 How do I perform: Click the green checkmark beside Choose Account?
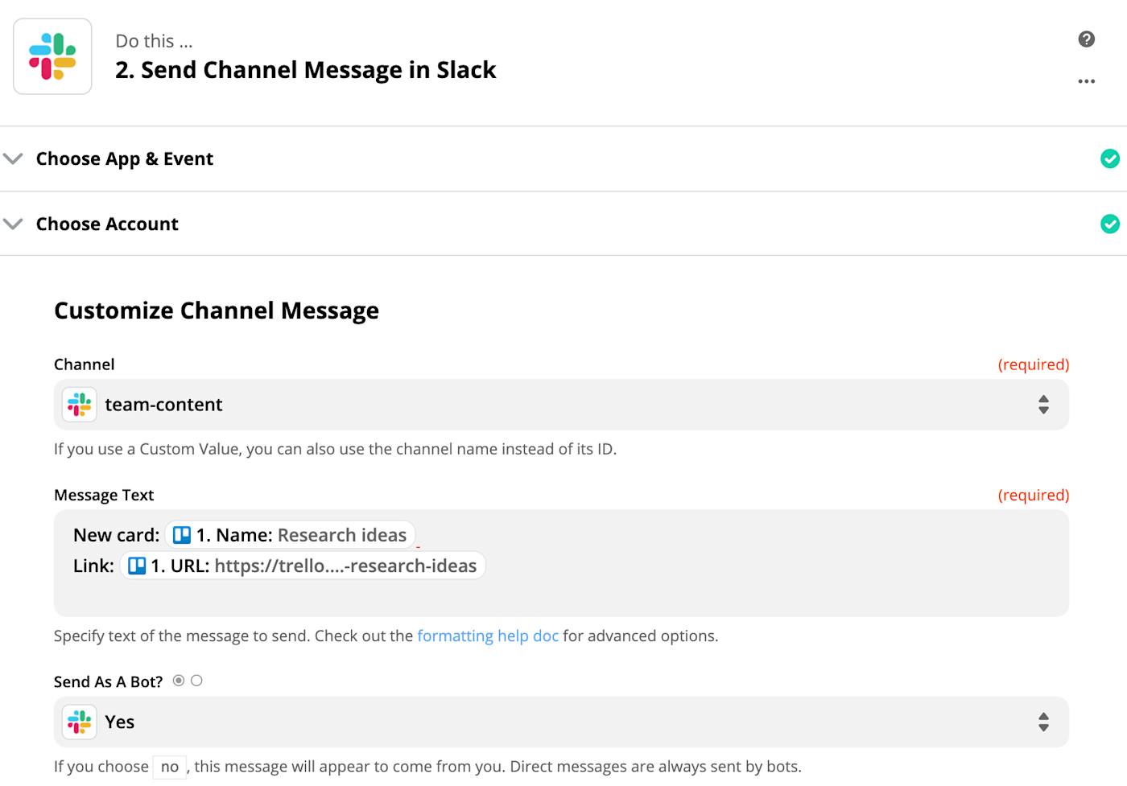(1109, 224)
